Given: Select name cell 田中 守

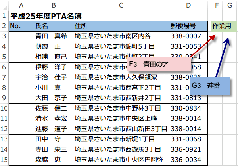Looking at the screenshot, I should click(54, 139).
